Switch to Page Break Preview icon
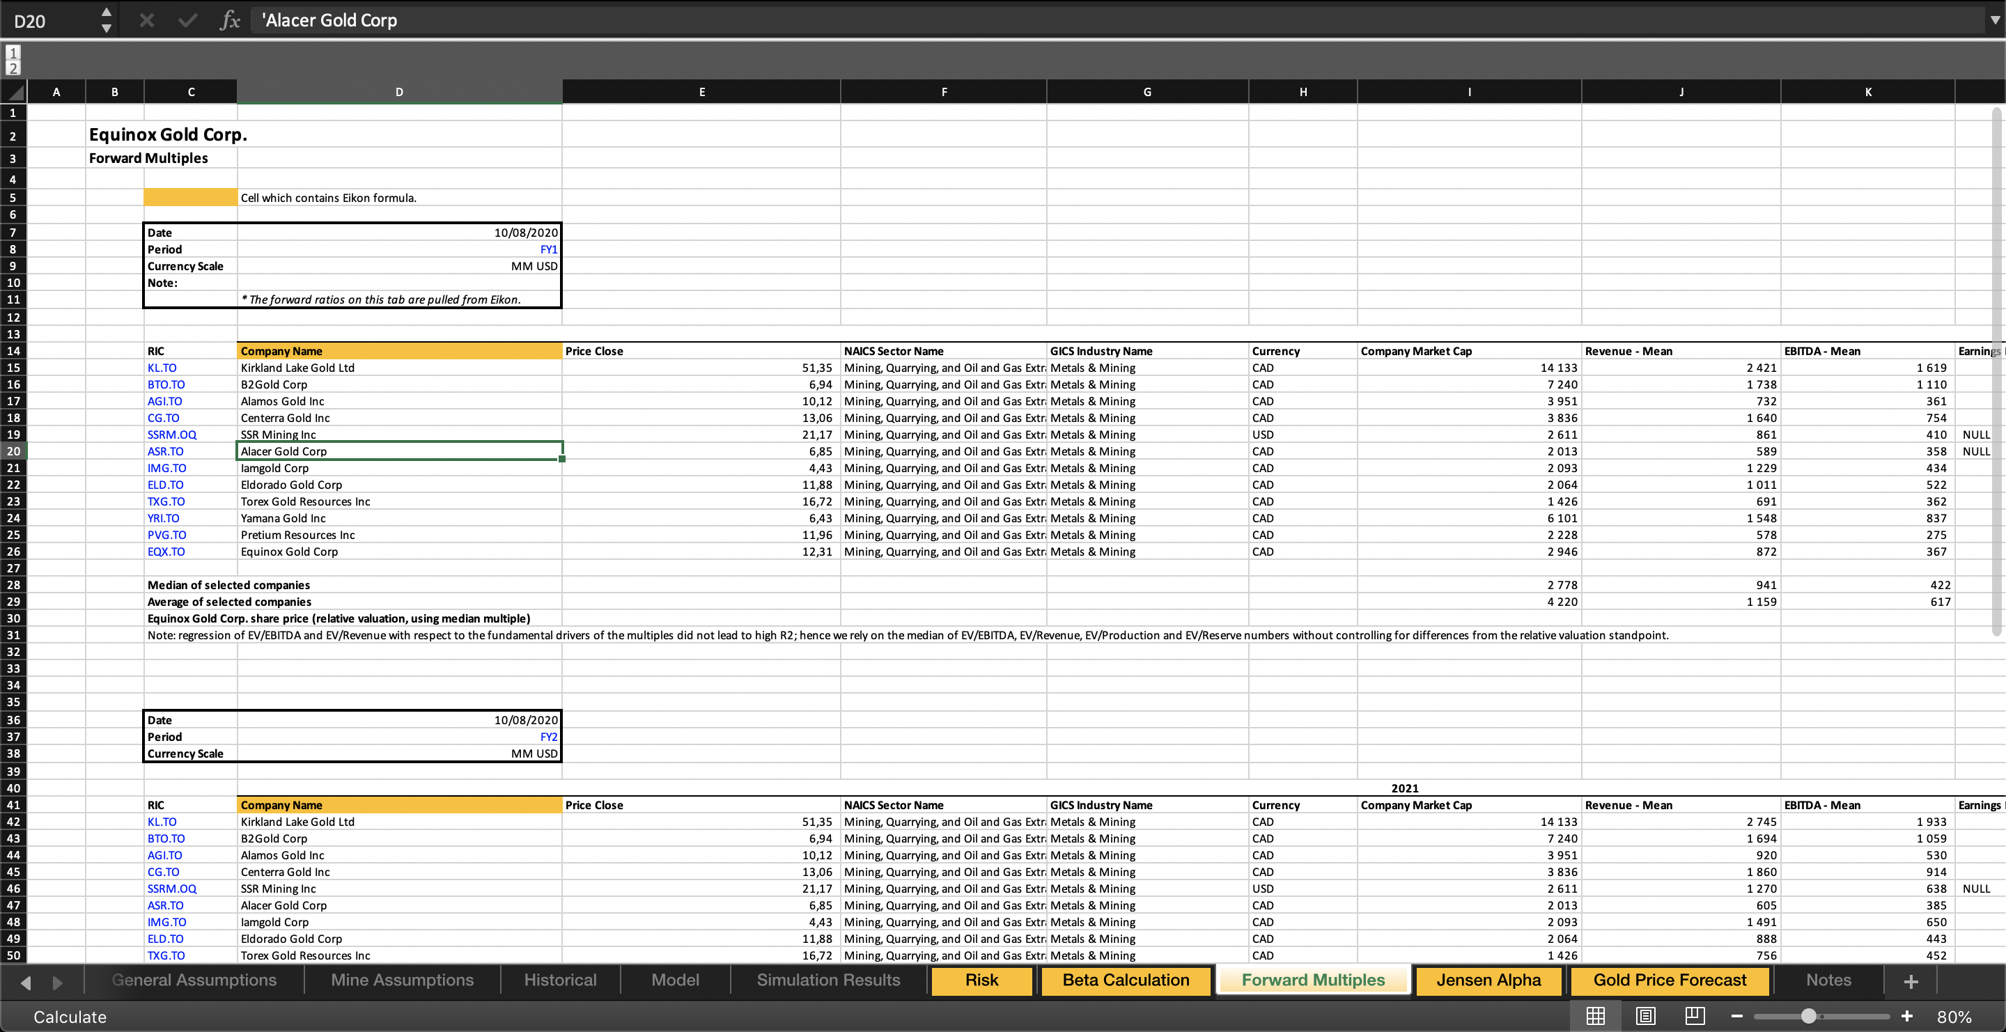This screenshot has height=1032, width=2006. tap(1695, 1016)
